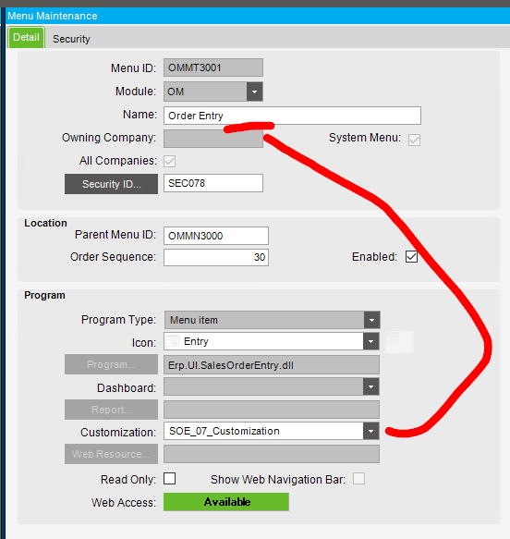Click the empty Report field
510x539 pixels.
pos(272,410)
